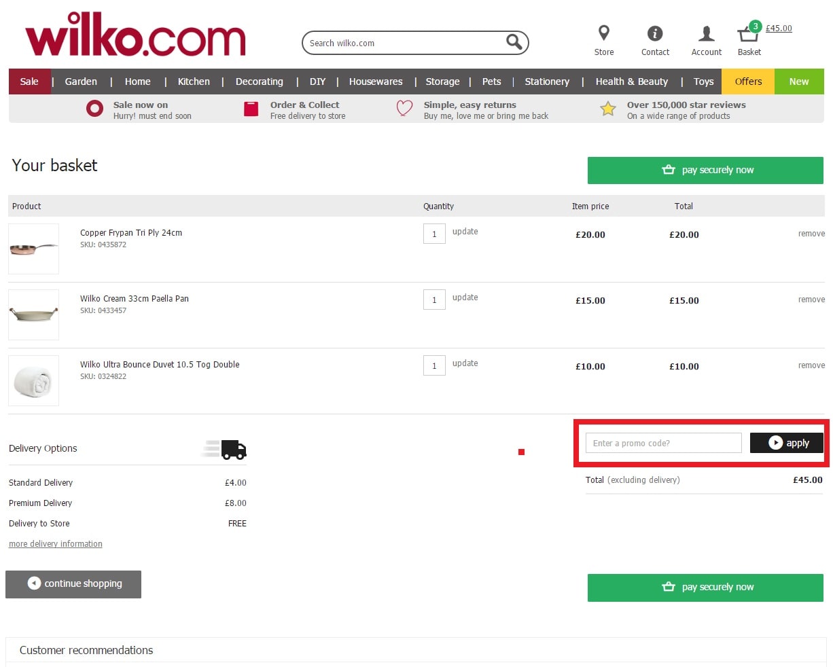Click the Total excluding delivery £45.00 amount
833x667 pixels.
click(808, 480)
